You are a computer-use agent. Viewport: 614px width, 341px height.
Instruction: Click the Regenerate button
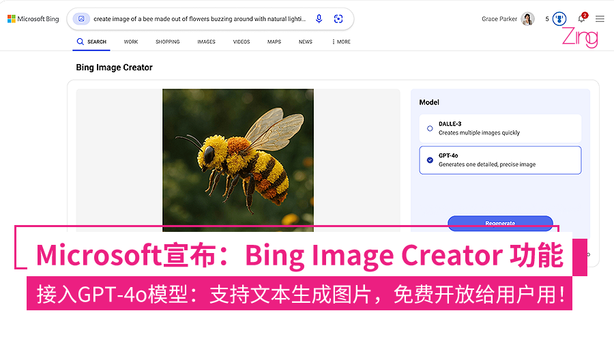coord(501,223)
